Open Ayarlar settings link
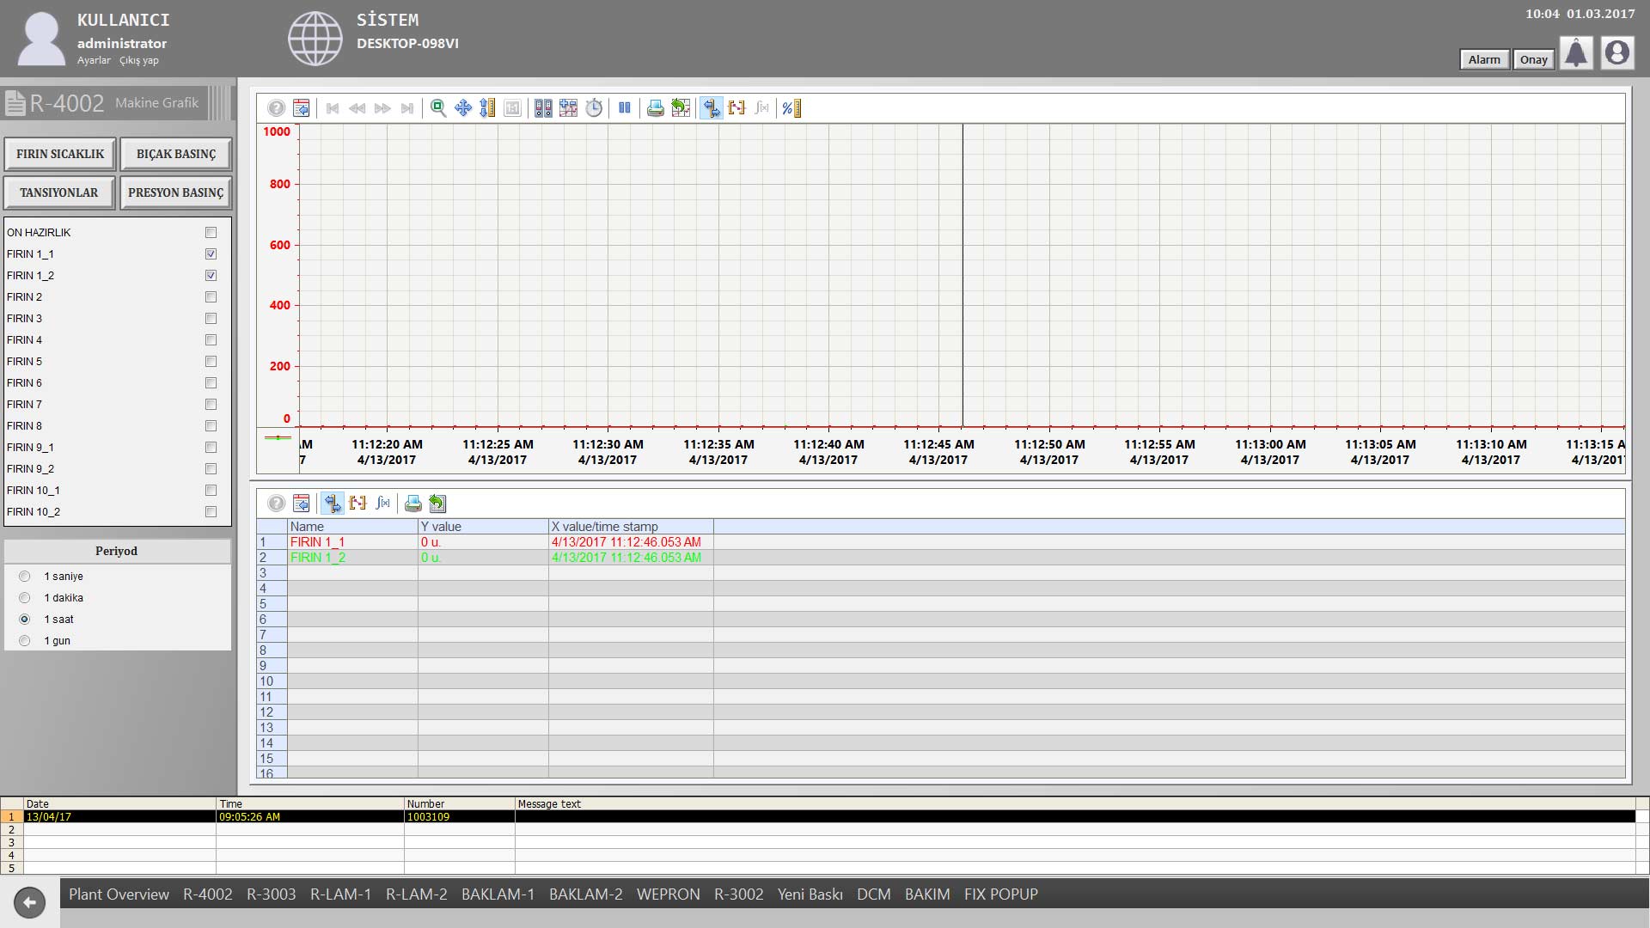 [94, 60]
